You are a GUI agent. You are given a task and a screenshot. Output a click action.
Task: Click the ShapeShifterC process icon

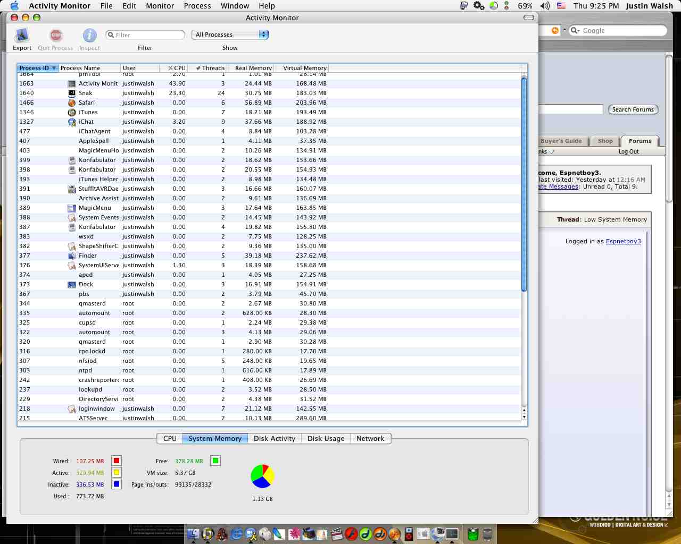pyautogui.click(x=72, y=246)
